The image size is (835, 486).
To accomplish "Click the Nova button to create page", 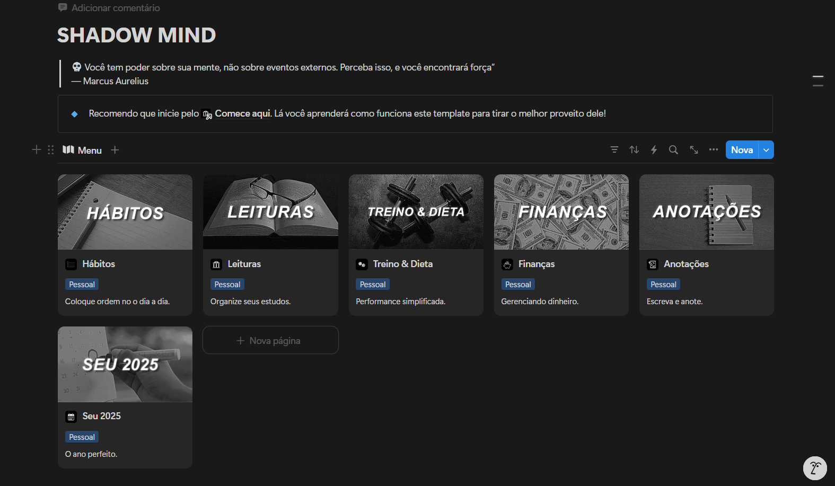I will [742, 150].
